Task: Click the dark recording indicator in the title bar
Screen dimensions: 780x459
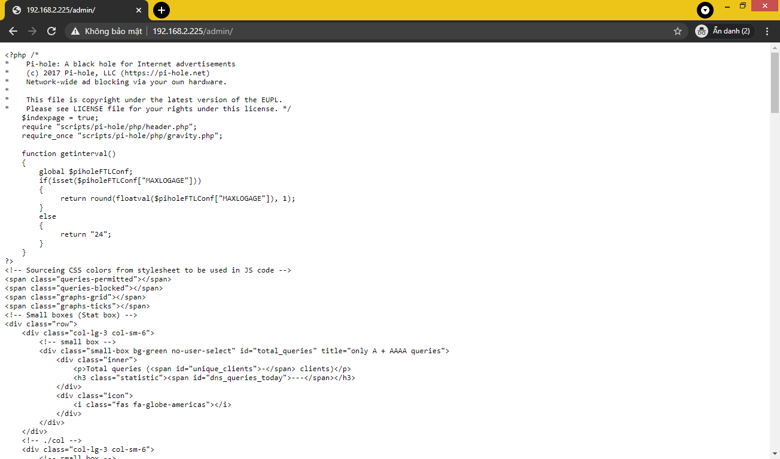Action: click(x=705, y=10)
